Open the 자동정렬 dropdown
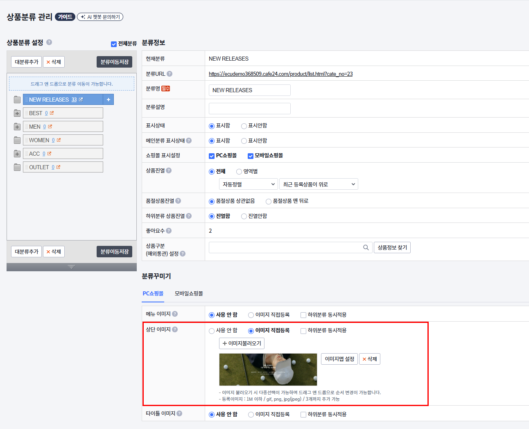 pyautogui.click(x=249, y=184)
